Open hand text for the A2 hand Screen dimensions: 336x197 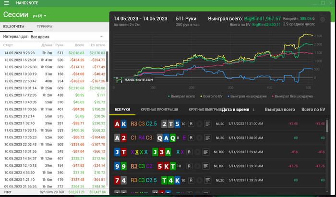click(207, 138)
